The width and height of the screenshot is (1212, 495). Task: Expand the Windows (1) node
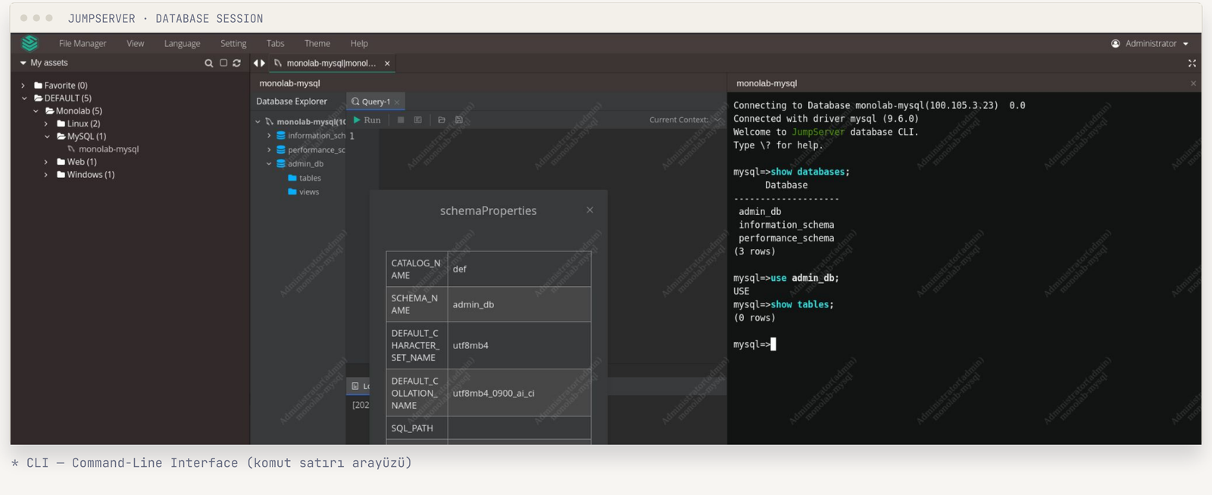click(x=46, y=174)
